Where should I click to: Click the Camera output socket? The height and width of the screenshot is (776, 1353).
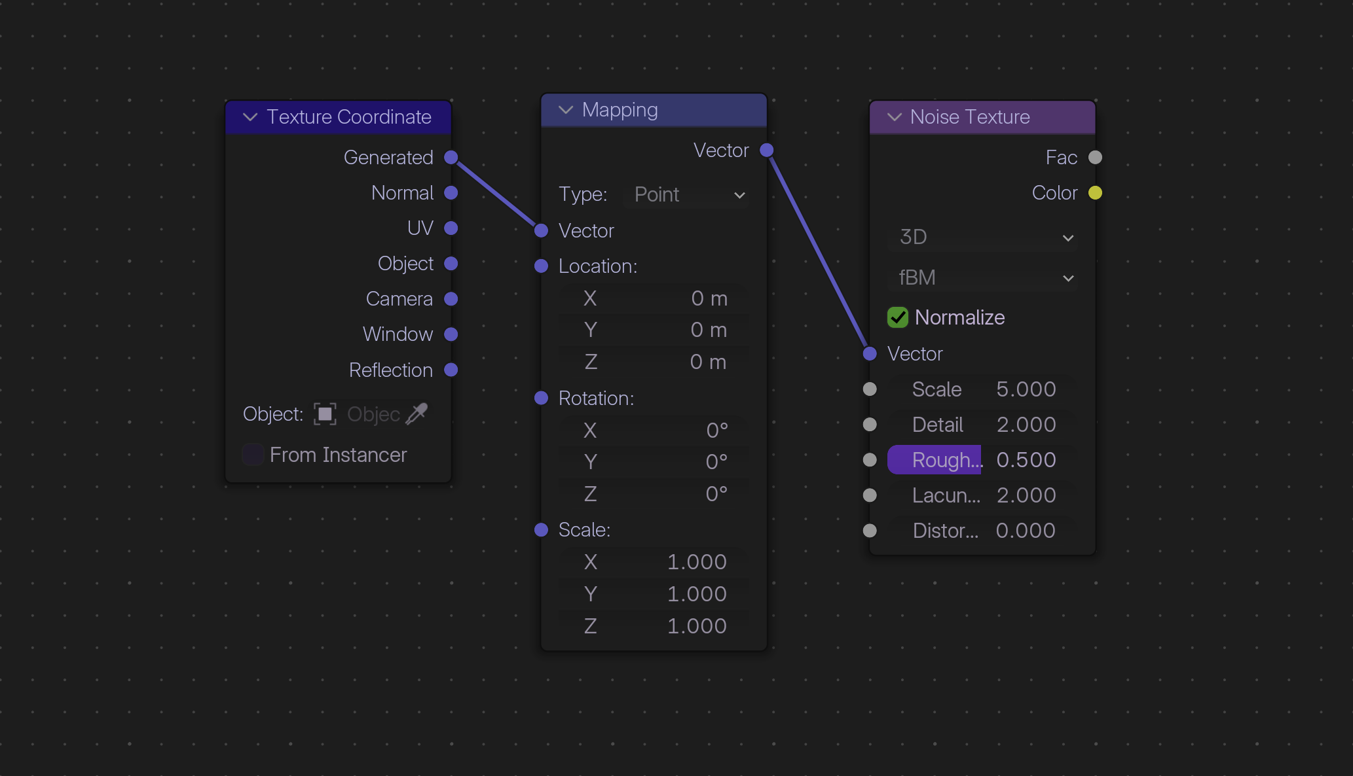click(451, 299)
